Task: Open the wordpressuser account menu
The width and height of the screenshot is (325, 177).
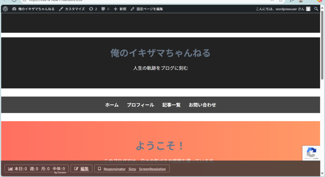Action: (280, 9)
